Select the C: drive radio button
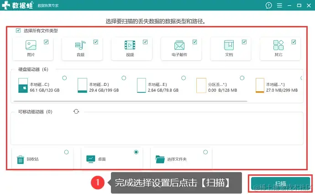 point(64,78)
